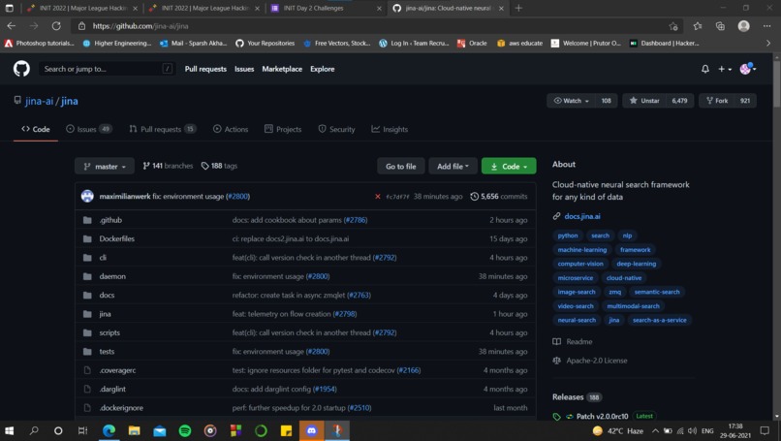Switch to the Issues tab

pyautogui.click(x=88, y=129)
